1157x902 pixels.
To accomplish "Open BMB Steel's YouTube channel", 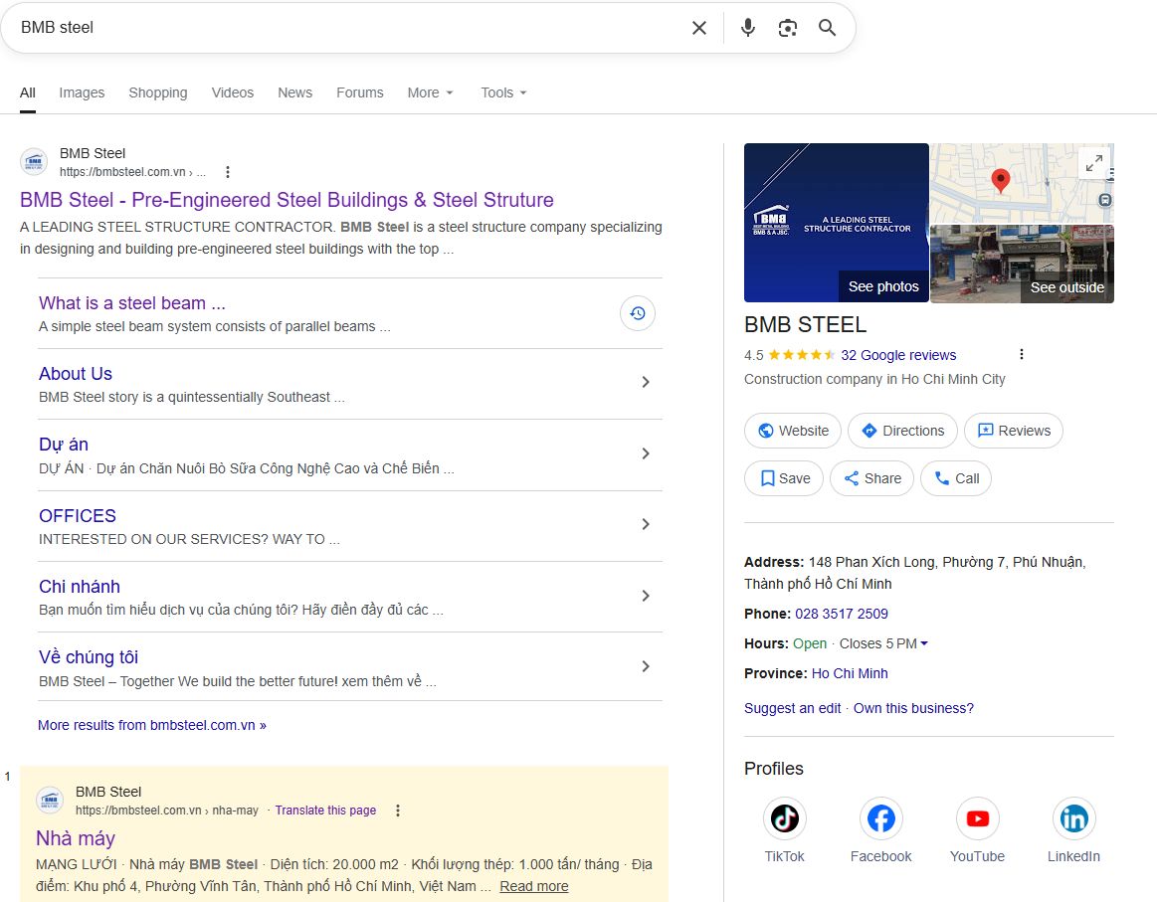I will 977,817.
